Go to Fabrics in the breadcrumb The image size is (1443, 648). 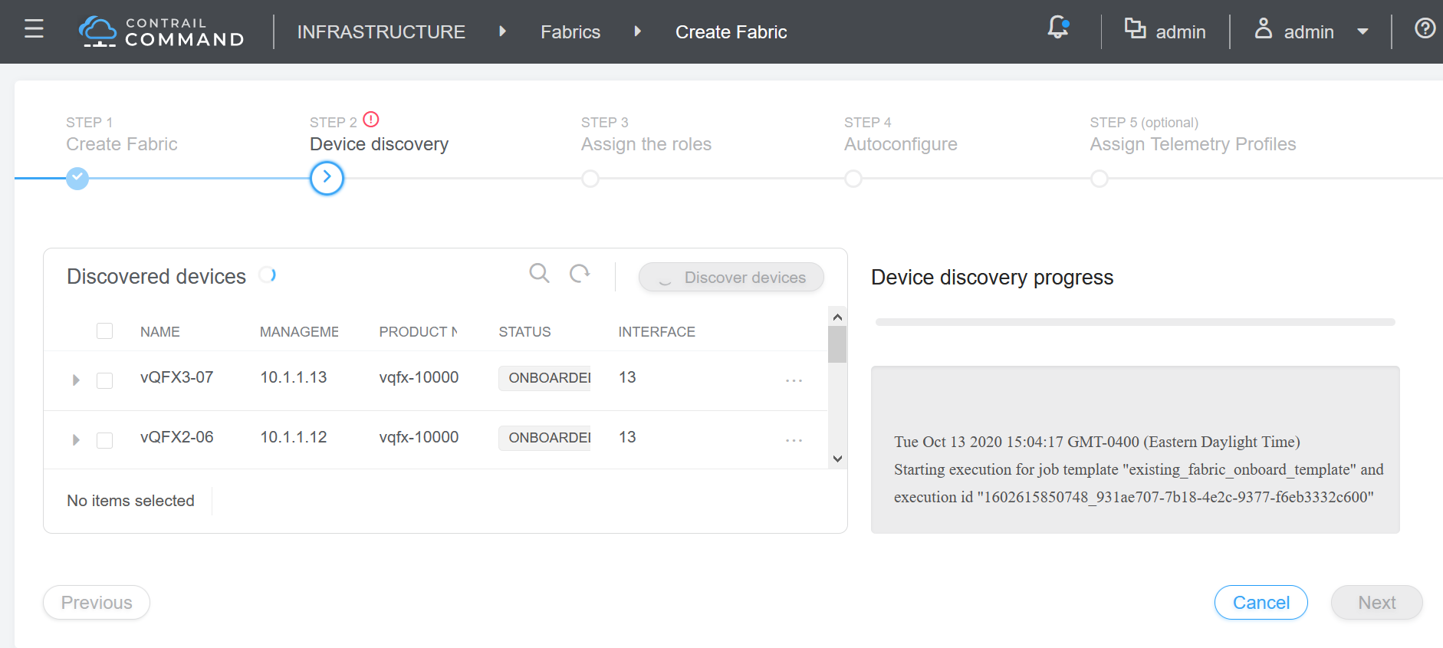(570, 32)
